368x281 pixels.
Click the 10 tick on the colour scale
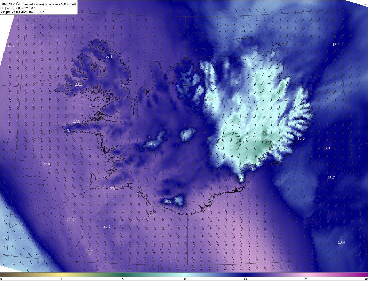coord(184,279)
